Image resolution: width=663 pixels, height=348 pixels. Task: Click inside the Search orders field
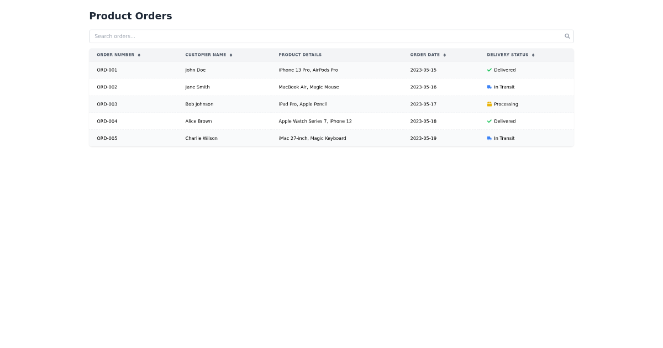221,36
